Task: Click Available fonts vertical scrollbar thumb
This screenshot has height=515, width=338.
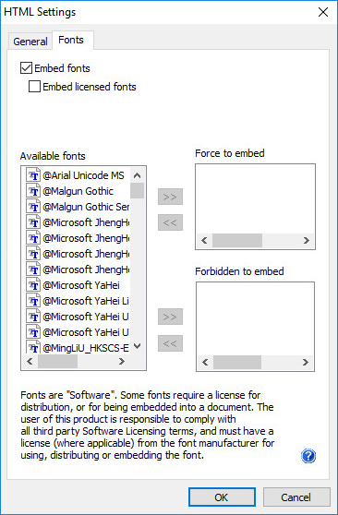Action: [x=137, y=190]
